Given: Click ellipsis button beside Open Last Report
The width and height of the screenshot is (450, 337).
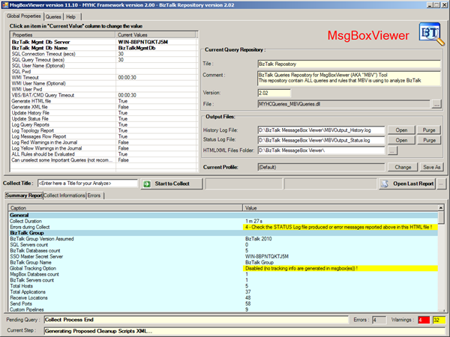Looking at the screenshot, I should pos(441,183).
